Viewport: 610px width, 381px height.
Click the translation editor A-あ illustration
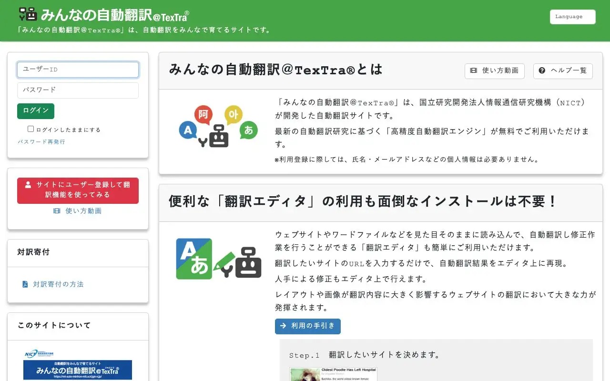(x=219, y=259)
